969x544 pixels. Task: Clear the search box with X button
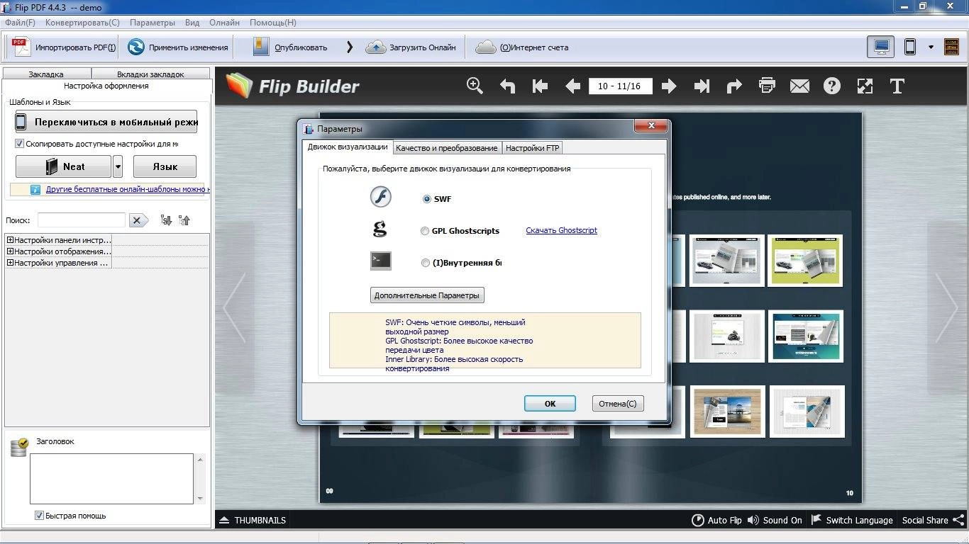[138, 220]
